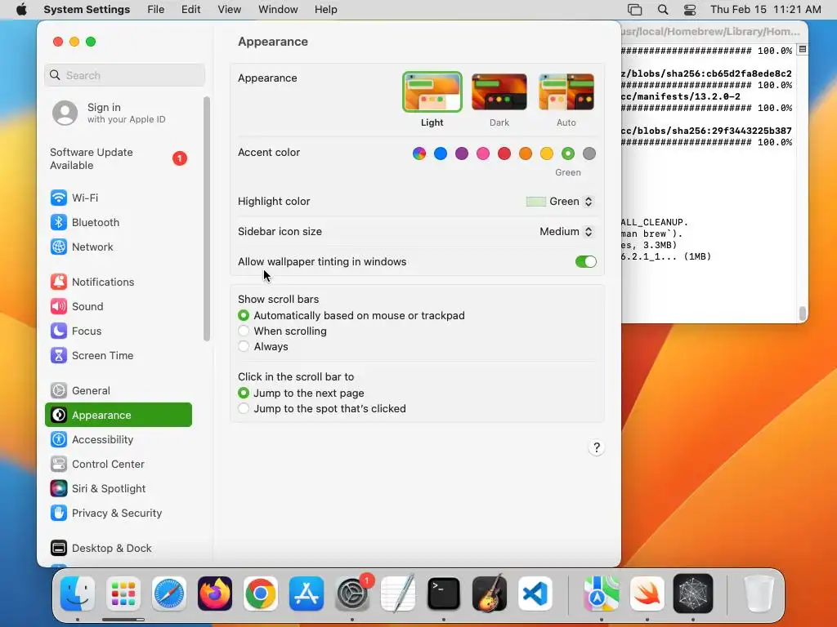
Task: Select When scrolling scroll bar option
Action: click(x=244, y=331)
